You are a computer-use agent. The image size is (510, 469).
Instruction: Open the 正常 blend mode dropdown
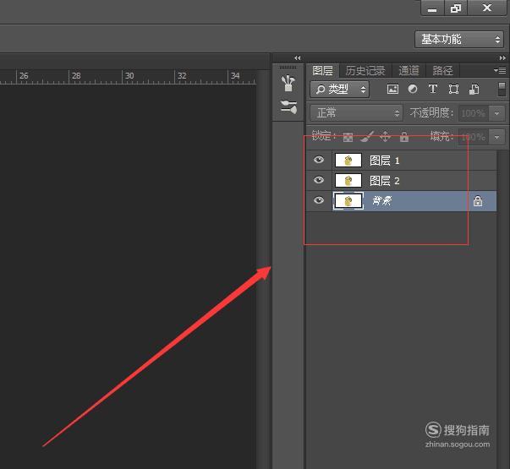(x=356, y=113)
